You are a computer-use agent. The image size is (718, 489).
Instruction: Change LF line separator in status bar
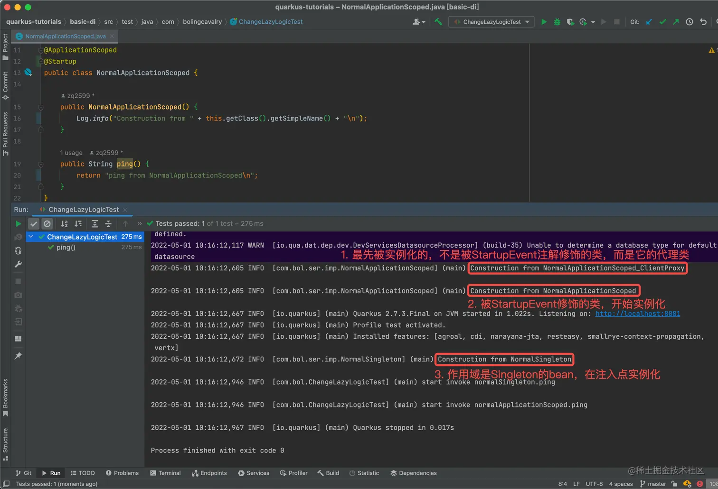tap(576, 484)
